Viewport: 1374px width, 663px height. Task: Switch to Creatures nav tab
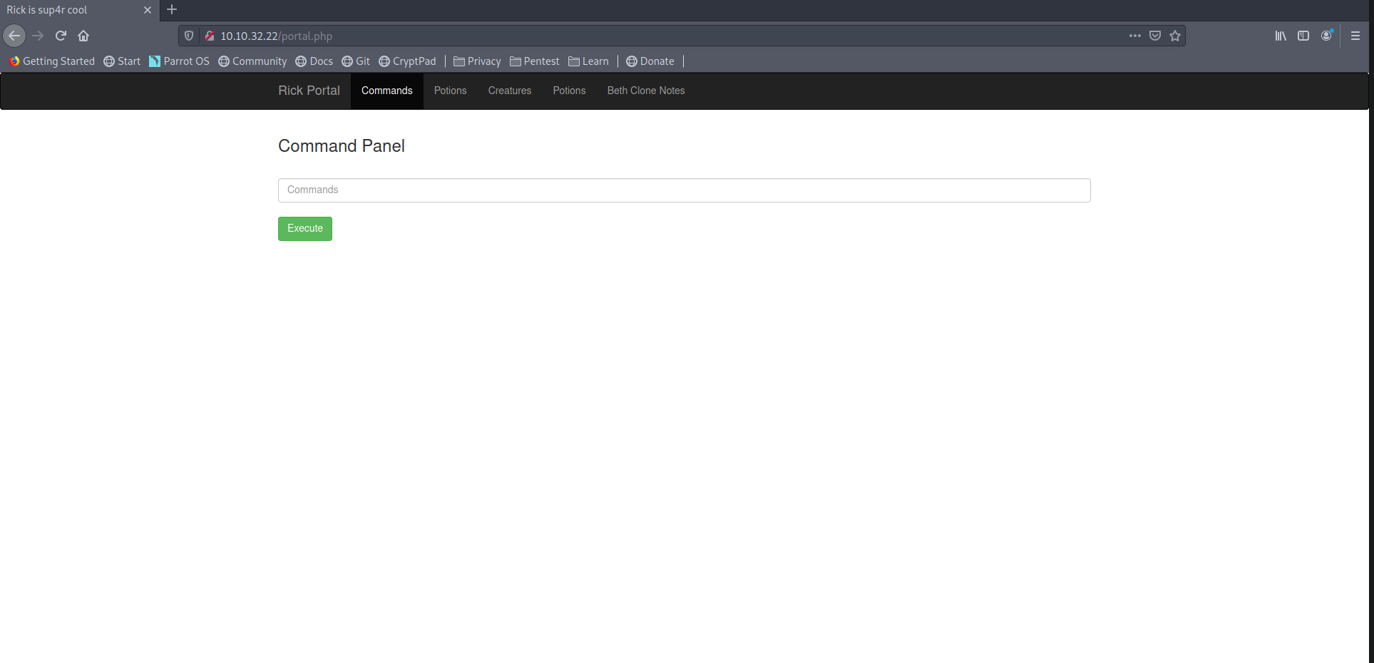[x=509, y=91]
